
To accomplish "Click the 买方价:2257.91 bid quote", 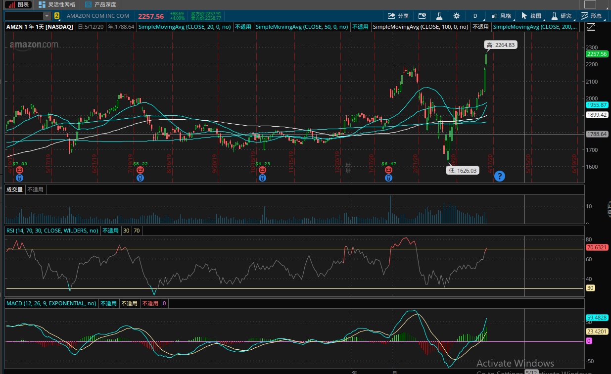I will pos(206,14).
